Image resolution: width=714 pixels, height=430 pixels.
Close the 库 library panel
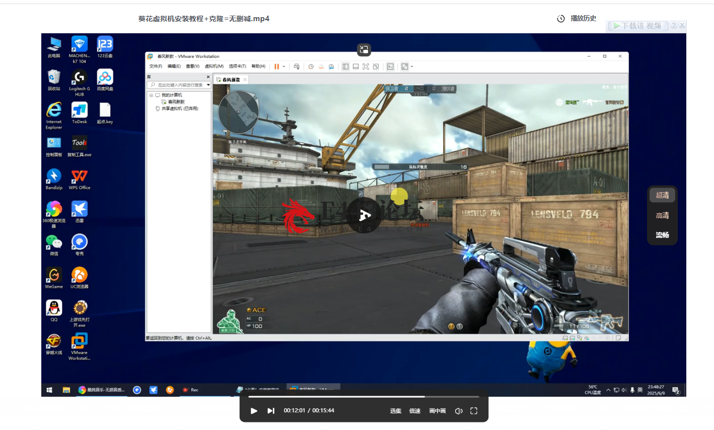coord(208,77)
